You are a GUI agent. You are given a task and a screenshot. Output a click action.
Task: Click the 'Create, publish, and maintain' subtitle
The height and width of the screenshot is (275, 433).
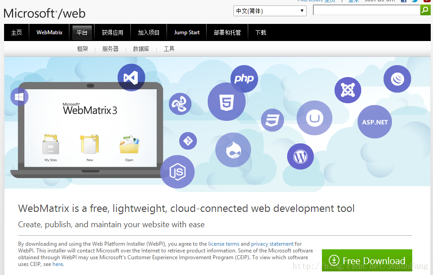tap(111, 225)
